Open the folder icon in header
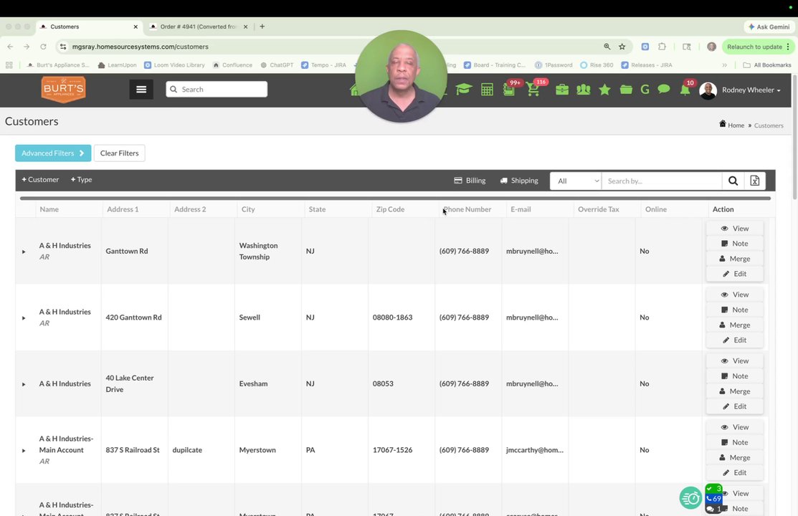The image size is (798, 516). point(626,90)
